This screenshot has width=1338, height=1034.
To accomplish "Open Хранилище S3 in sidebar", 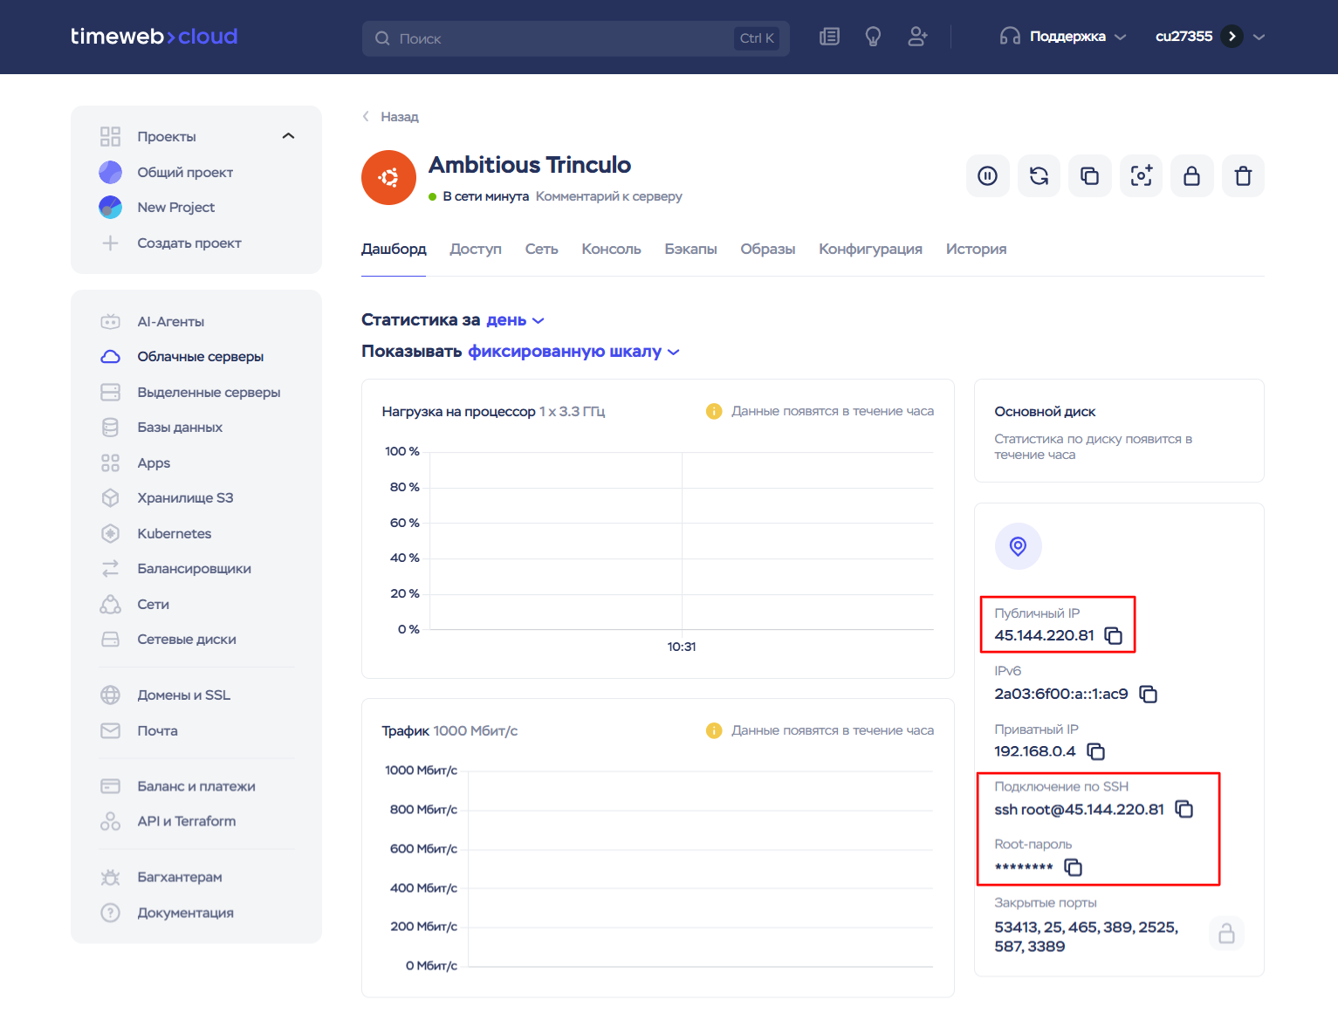I will 185,497.
